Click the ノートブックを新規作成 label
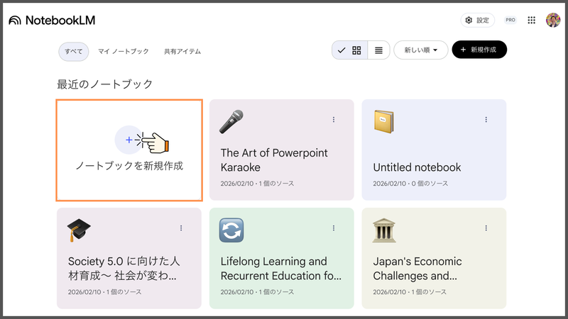The width and height of the screenshot is (568, 319). 129,166
